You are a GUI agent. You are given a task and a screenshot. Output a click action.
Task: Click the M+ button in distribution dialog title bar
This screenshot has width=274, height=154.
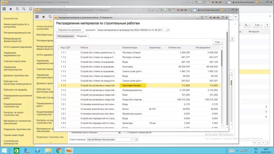[214, 17]
